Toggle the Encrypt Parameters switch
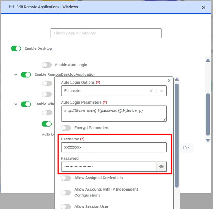The width and height of the screenshot is (213, 209). point(66,128)
